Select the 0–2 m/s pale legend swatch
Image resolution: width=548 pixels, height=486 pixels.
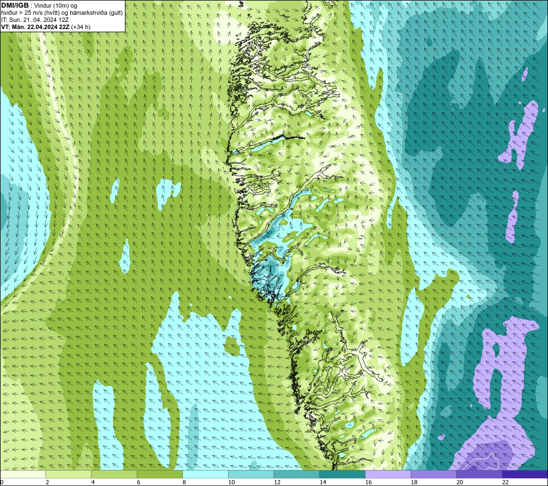point(23,474)
